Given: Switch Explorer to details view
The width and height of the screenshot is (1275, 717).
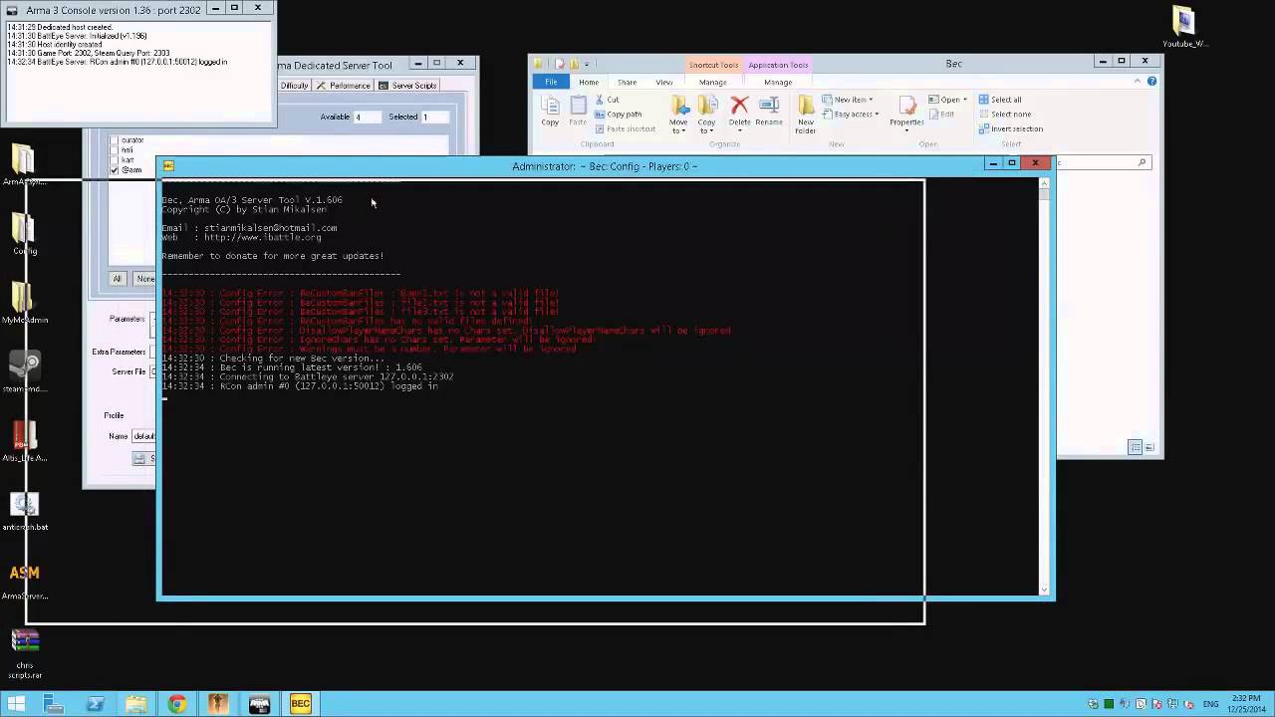Looking at the screenshot, I should (1135, 448).
